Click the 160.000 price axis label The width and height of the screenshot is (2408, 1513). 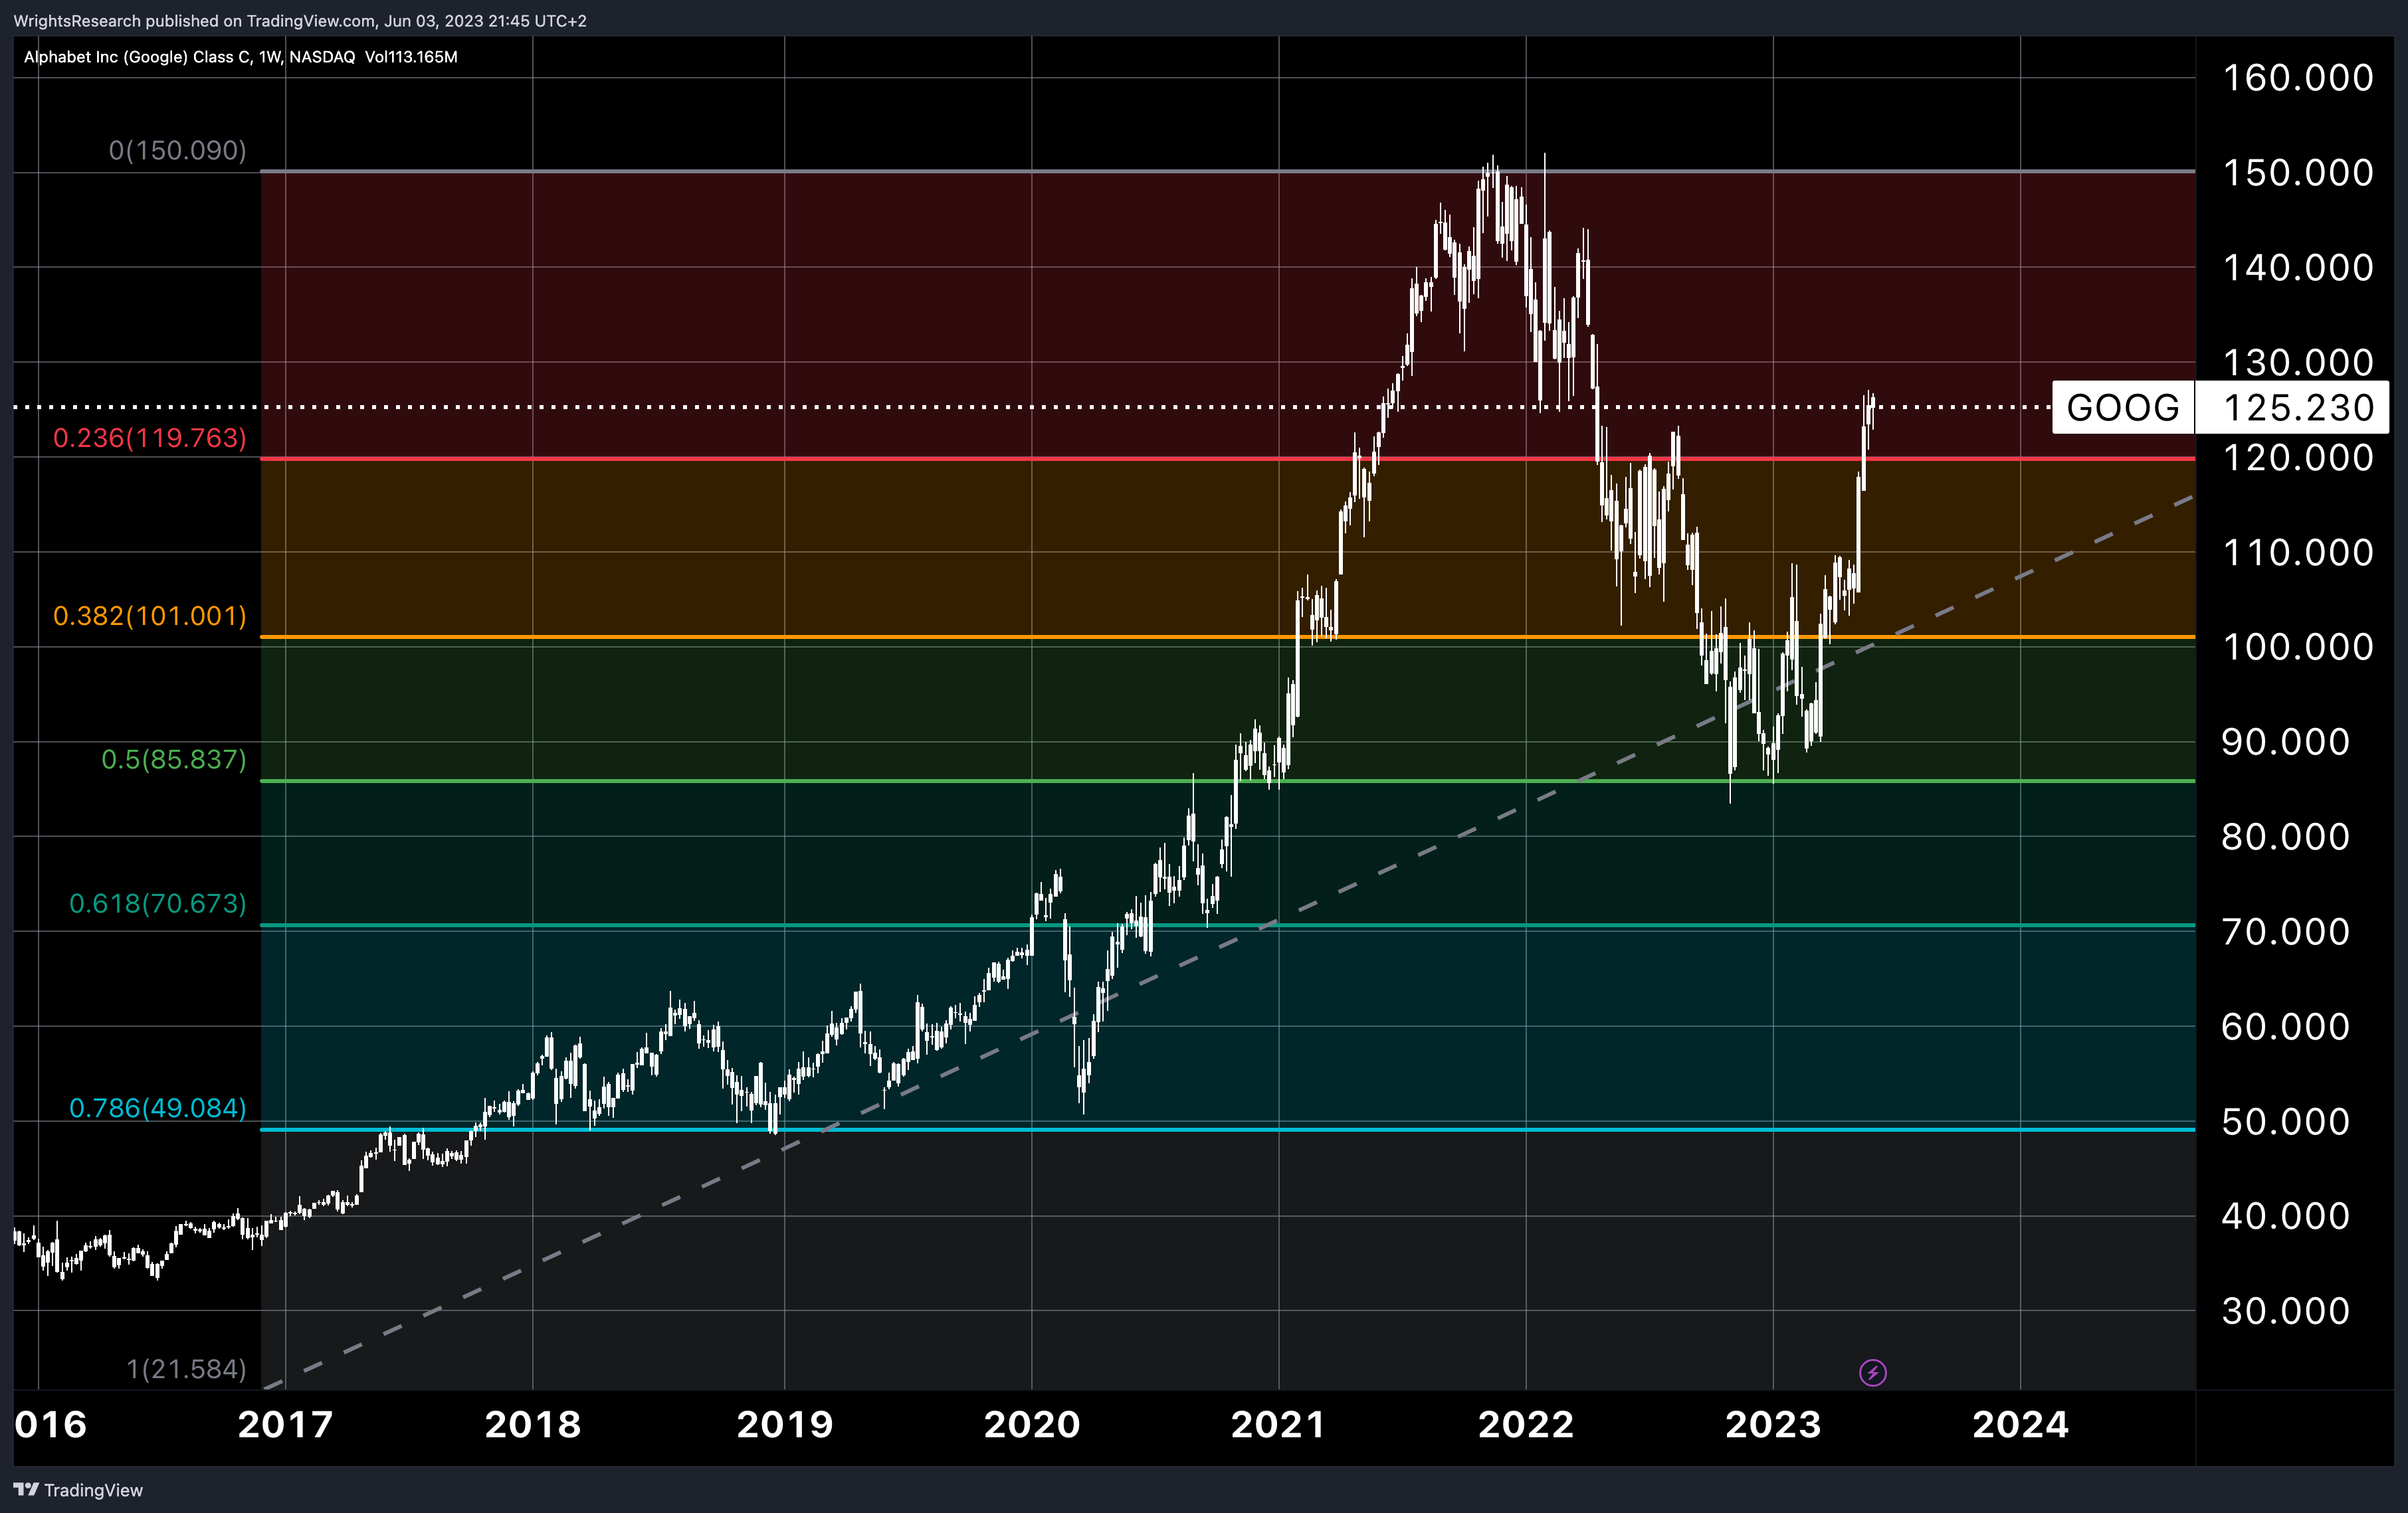coord(2297,78)
